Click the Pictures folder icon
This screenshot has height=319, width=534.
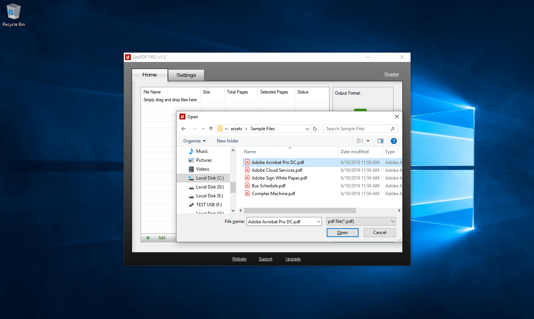click(191, 160)
